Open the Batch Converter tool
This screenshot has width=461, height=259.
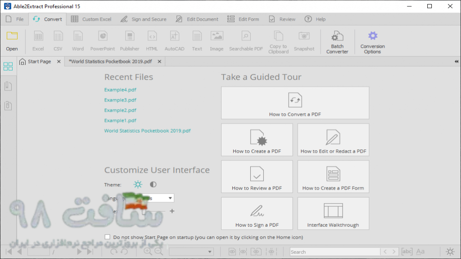click(x=337, y=42)
